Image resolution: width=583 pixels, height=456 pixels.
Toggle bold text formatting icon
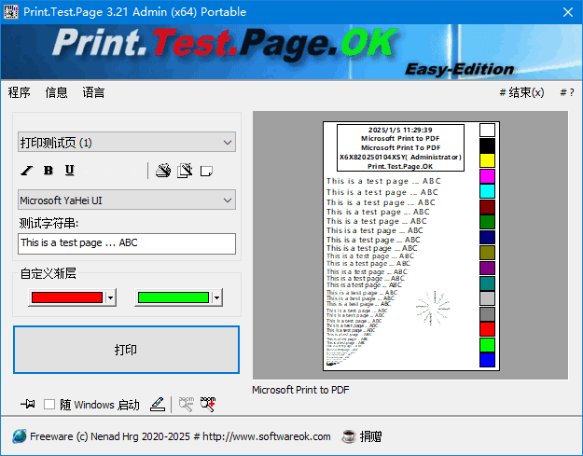pos(48,171)
